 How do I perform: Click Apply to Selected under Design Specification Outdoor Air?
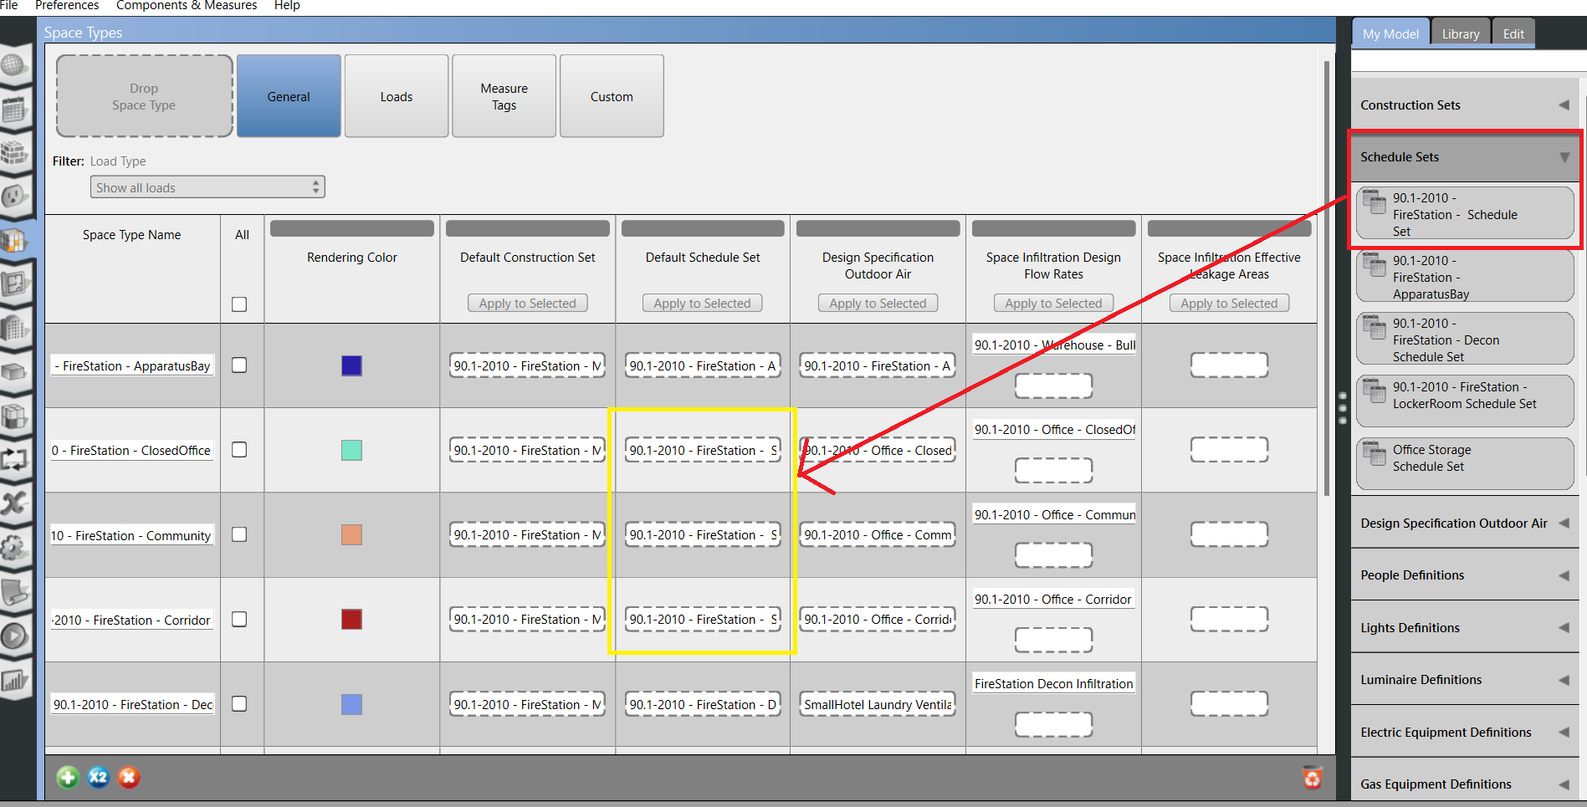coord(878,304)
